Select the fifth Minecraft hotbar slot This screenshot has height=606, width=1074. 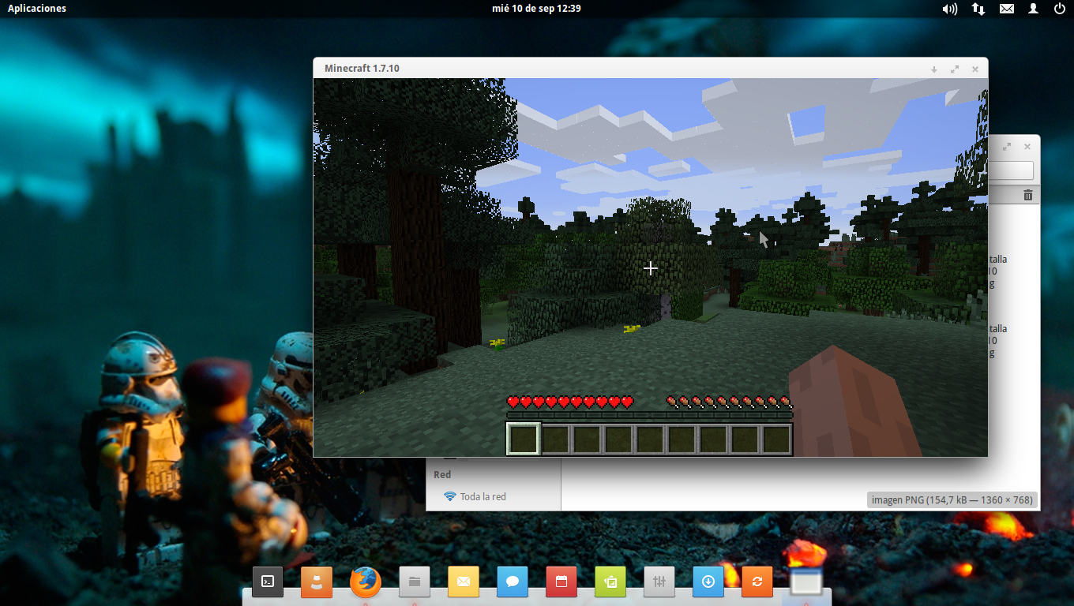(650, 439)
